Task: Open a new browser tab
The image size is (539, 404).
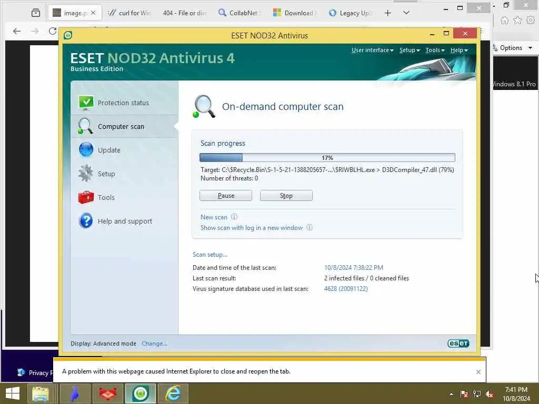Action: coord(388,13)
